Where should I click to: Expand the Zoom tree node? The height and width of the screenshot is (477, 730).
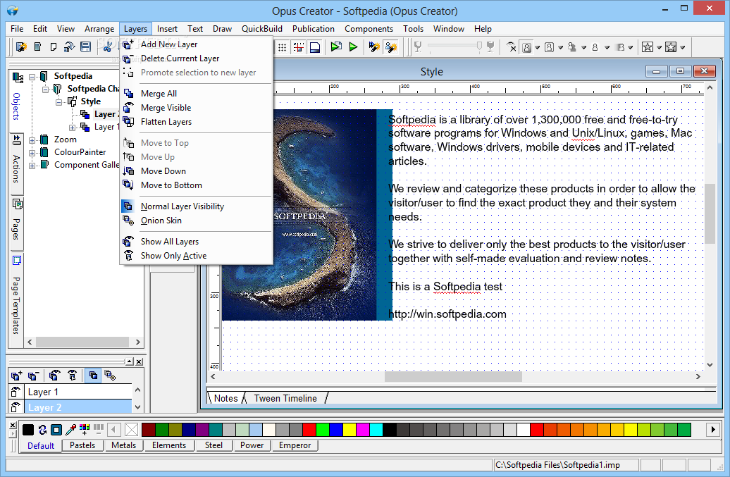[32, 140]
